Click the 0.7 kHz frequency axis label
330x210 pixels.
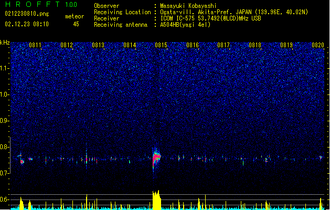(5, 173)
